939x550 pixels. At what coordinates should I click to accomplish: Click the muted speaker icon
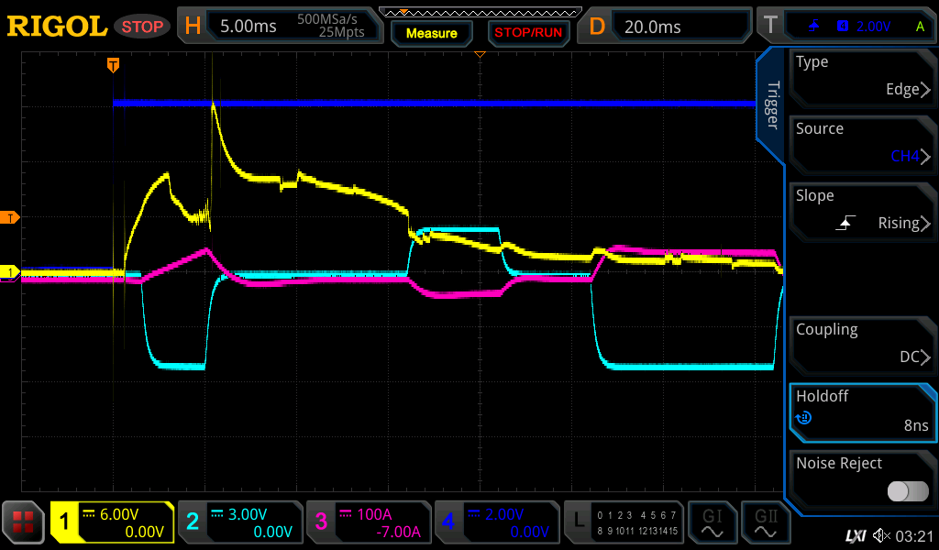(x=881, y=534)
